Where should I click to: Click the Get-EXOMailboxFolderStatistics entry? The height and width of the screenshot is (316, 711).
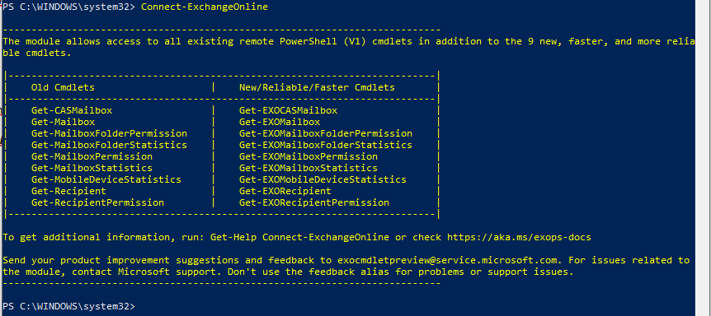(326, 145)
